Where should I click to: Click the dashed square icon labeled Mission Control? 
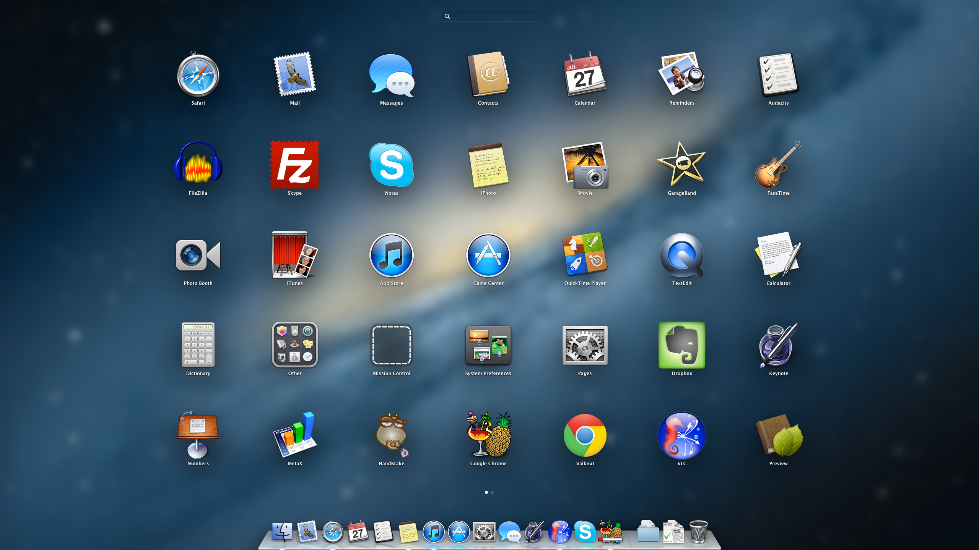click(391, 345)
